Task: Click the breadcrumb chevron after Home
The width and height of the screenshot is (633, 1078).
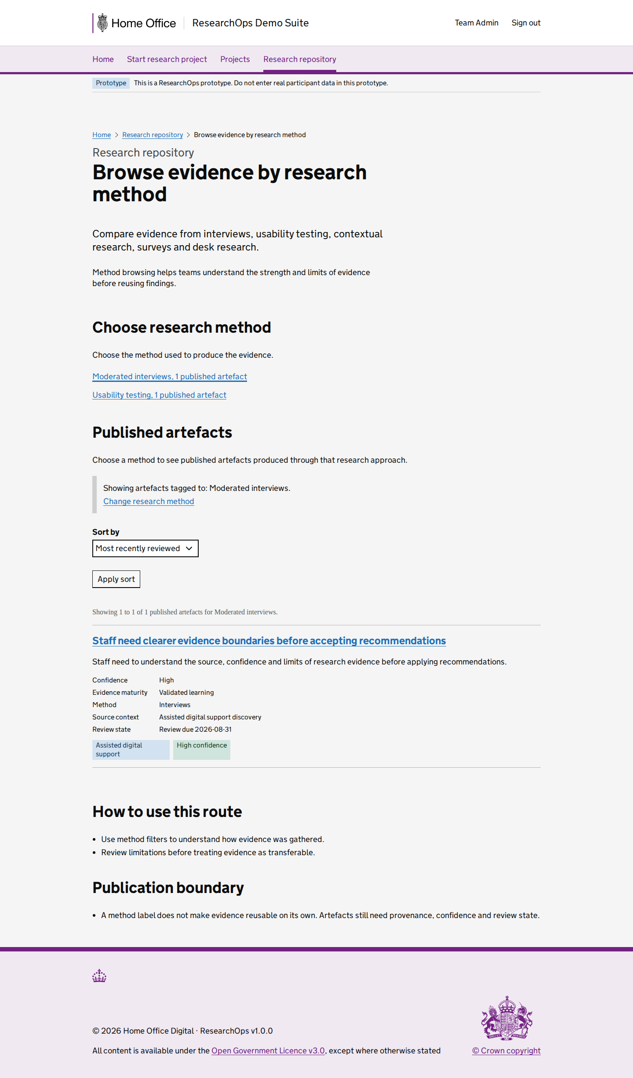Action: point(116,135)
